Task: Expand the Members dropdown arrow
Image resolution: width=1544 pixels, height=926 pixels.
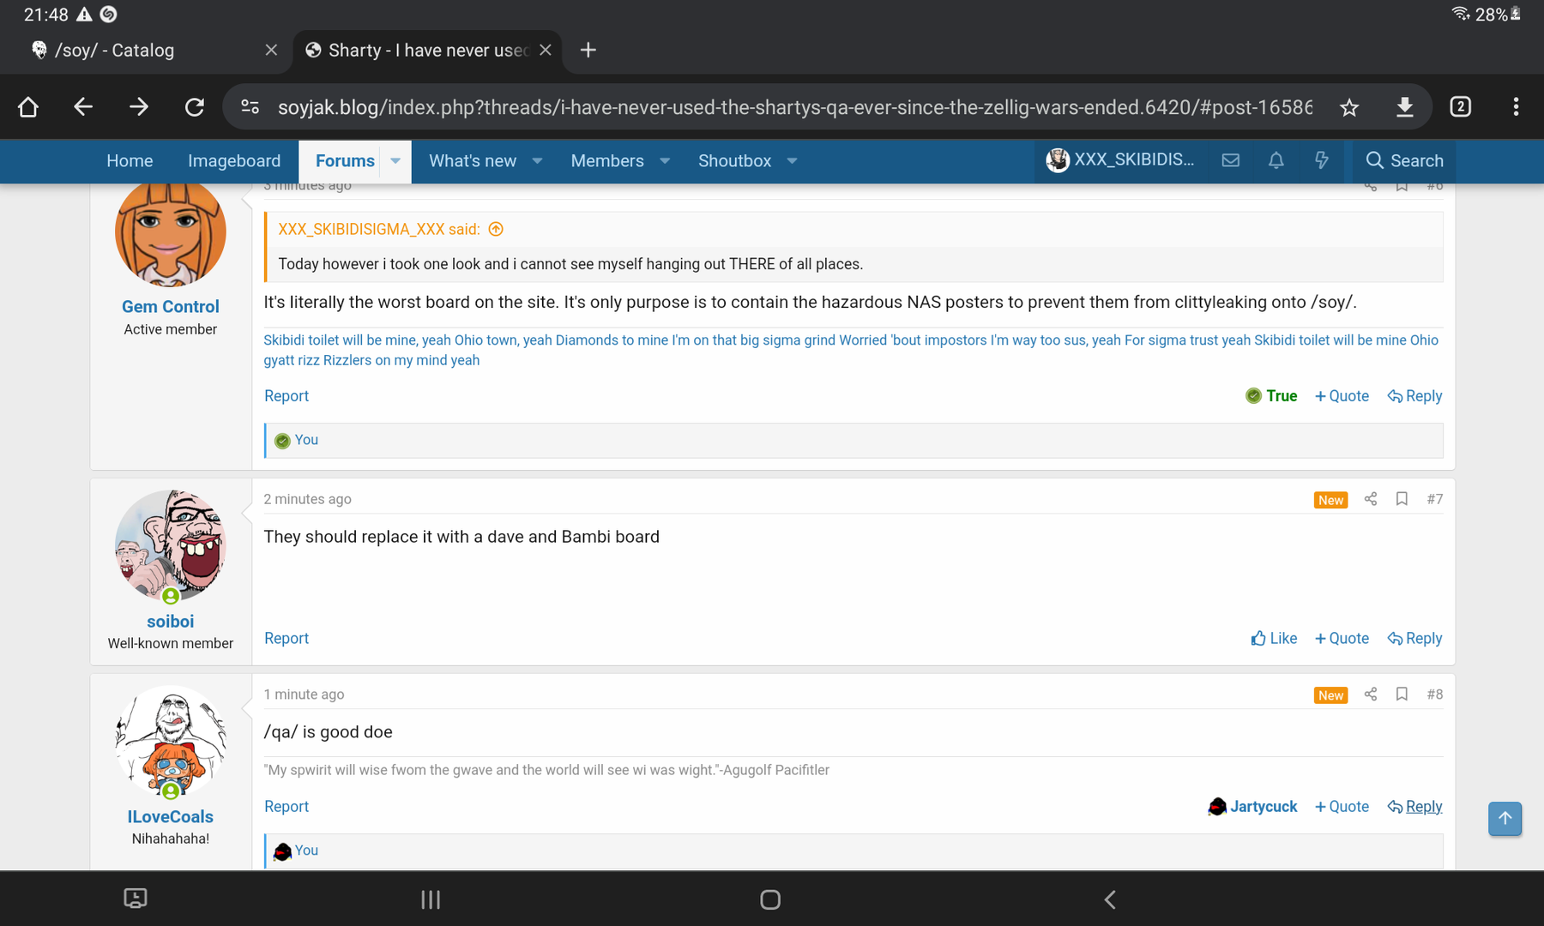Action: pos(665,161)
